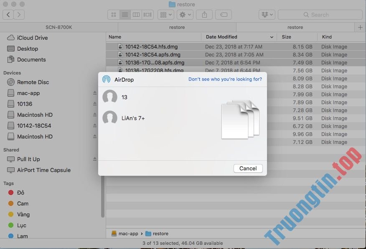Select the SCN-8700K tab
366x249 pixels.
coord(59,27)
